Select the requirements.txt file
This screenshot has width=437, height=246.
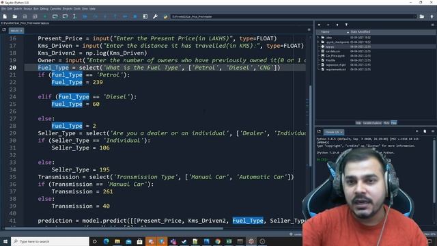335,70
